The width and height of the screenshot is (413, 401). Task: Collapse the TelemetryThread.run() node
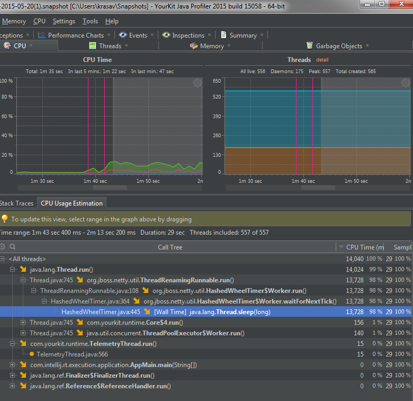click(12, 344)
